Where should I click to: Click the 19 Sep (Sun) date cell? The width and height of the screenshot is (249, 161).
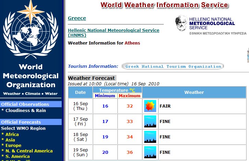[80, 152]
